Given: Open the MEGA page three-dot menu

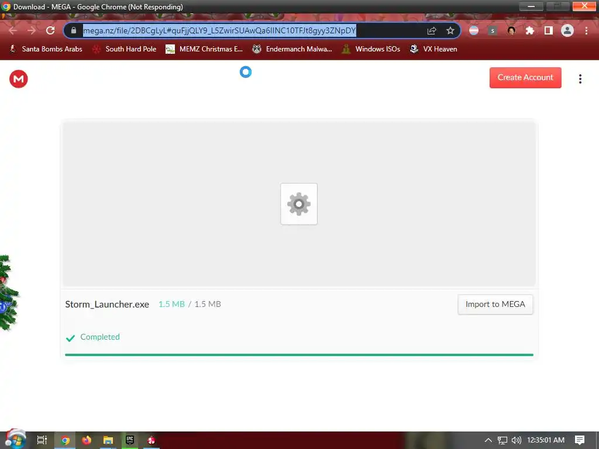Looking at the screenshot, I should tap(580, 79).
